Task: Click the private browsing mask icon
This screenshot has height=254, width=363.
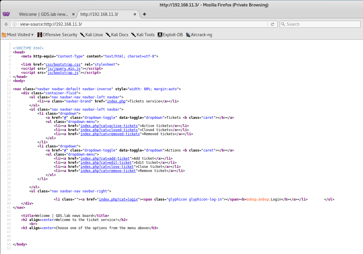Action: pyautogui.click(x=6, y=14)
